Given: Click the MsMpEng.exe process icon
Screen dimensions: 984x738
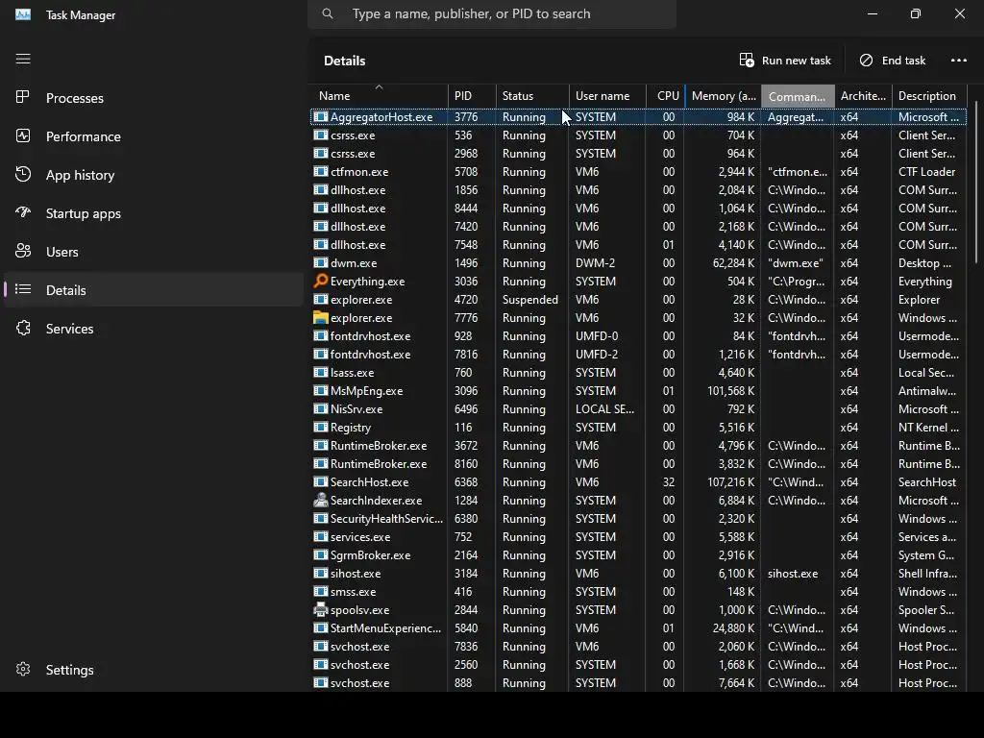Looking at the screenshot, I should pos(321,390).
